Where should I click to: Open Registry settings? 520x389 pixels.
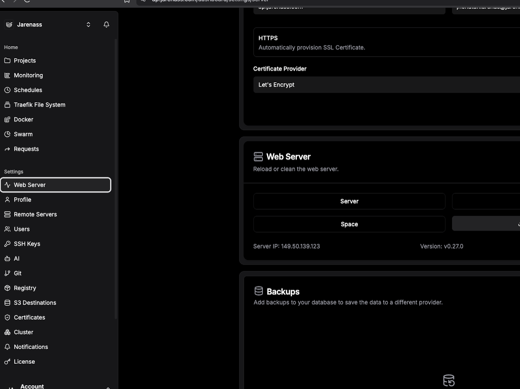(25, 288)
